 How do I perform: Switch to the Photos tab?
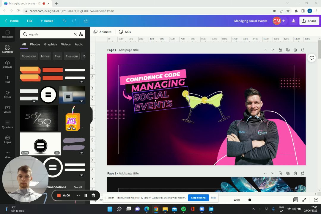pyautogui.click(x=35, y=44)
